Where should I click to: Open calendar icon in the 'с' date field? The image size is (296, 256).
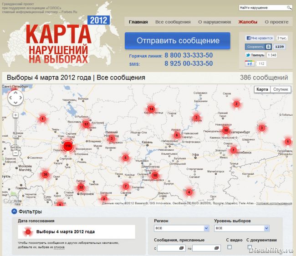(x=181, y=248)
